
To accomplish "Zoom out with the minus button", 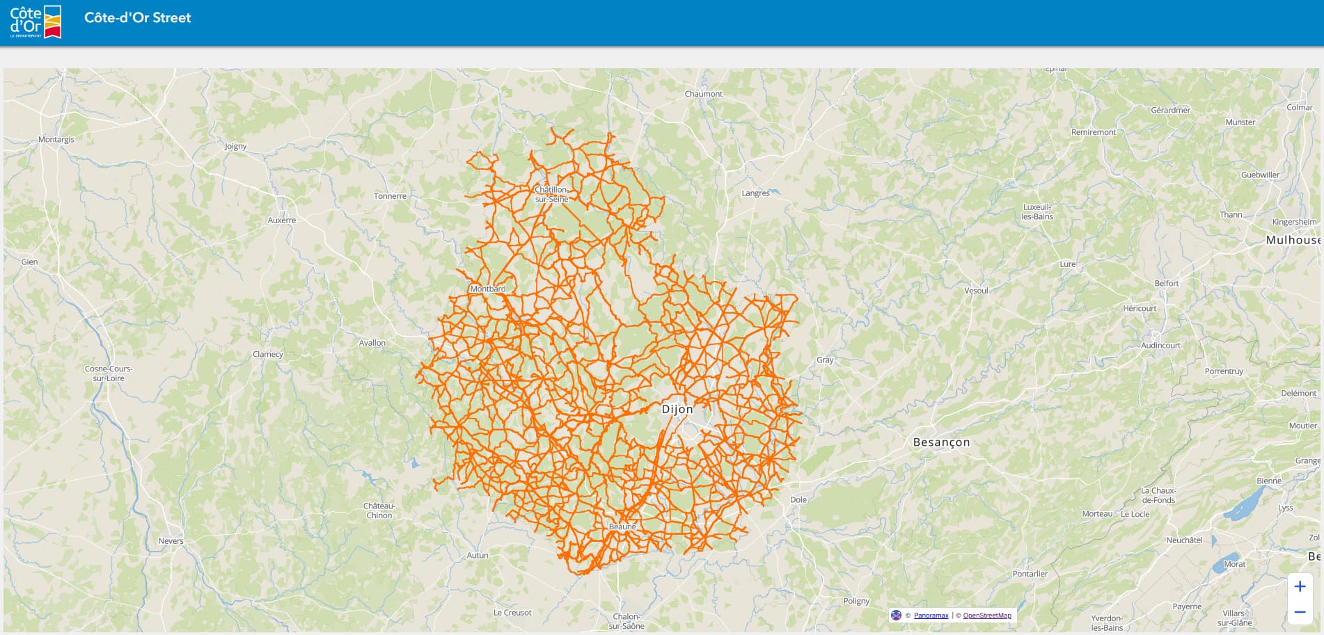I will point(1299,613).
